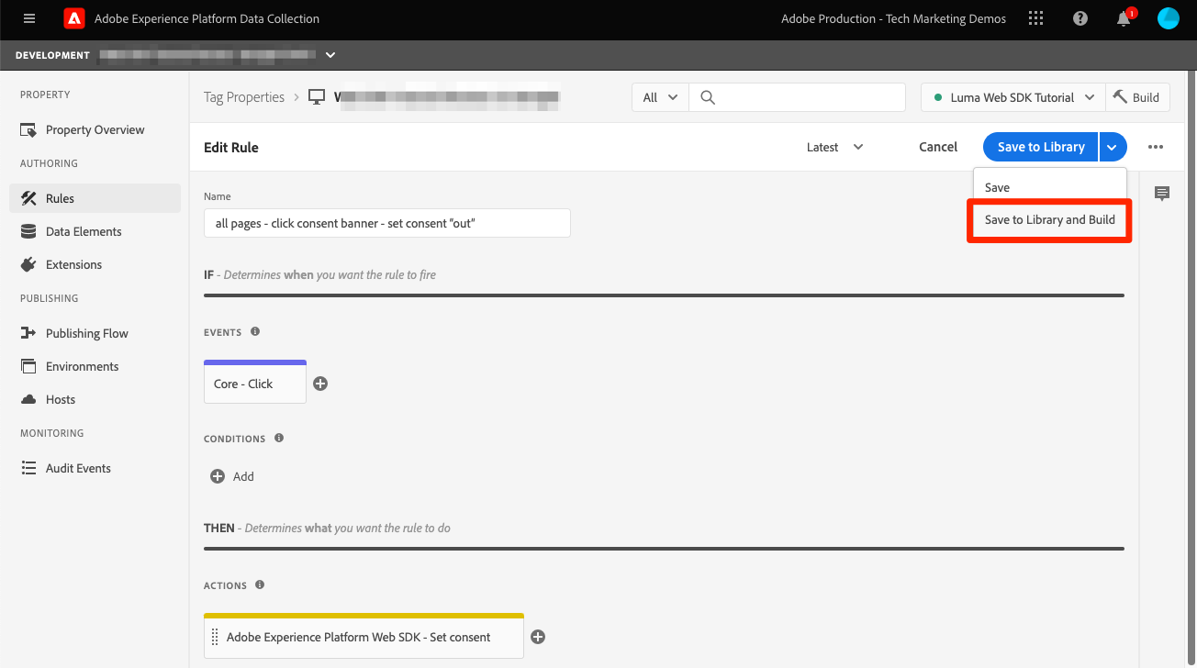Image resolution: width=1197 pixels, height=668 pixels.
Task: Expand the Development property dropdown
Action: 330,55
